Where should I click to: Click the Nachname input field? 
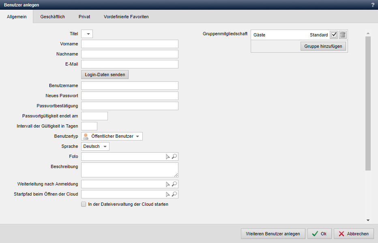click(130, 54)
